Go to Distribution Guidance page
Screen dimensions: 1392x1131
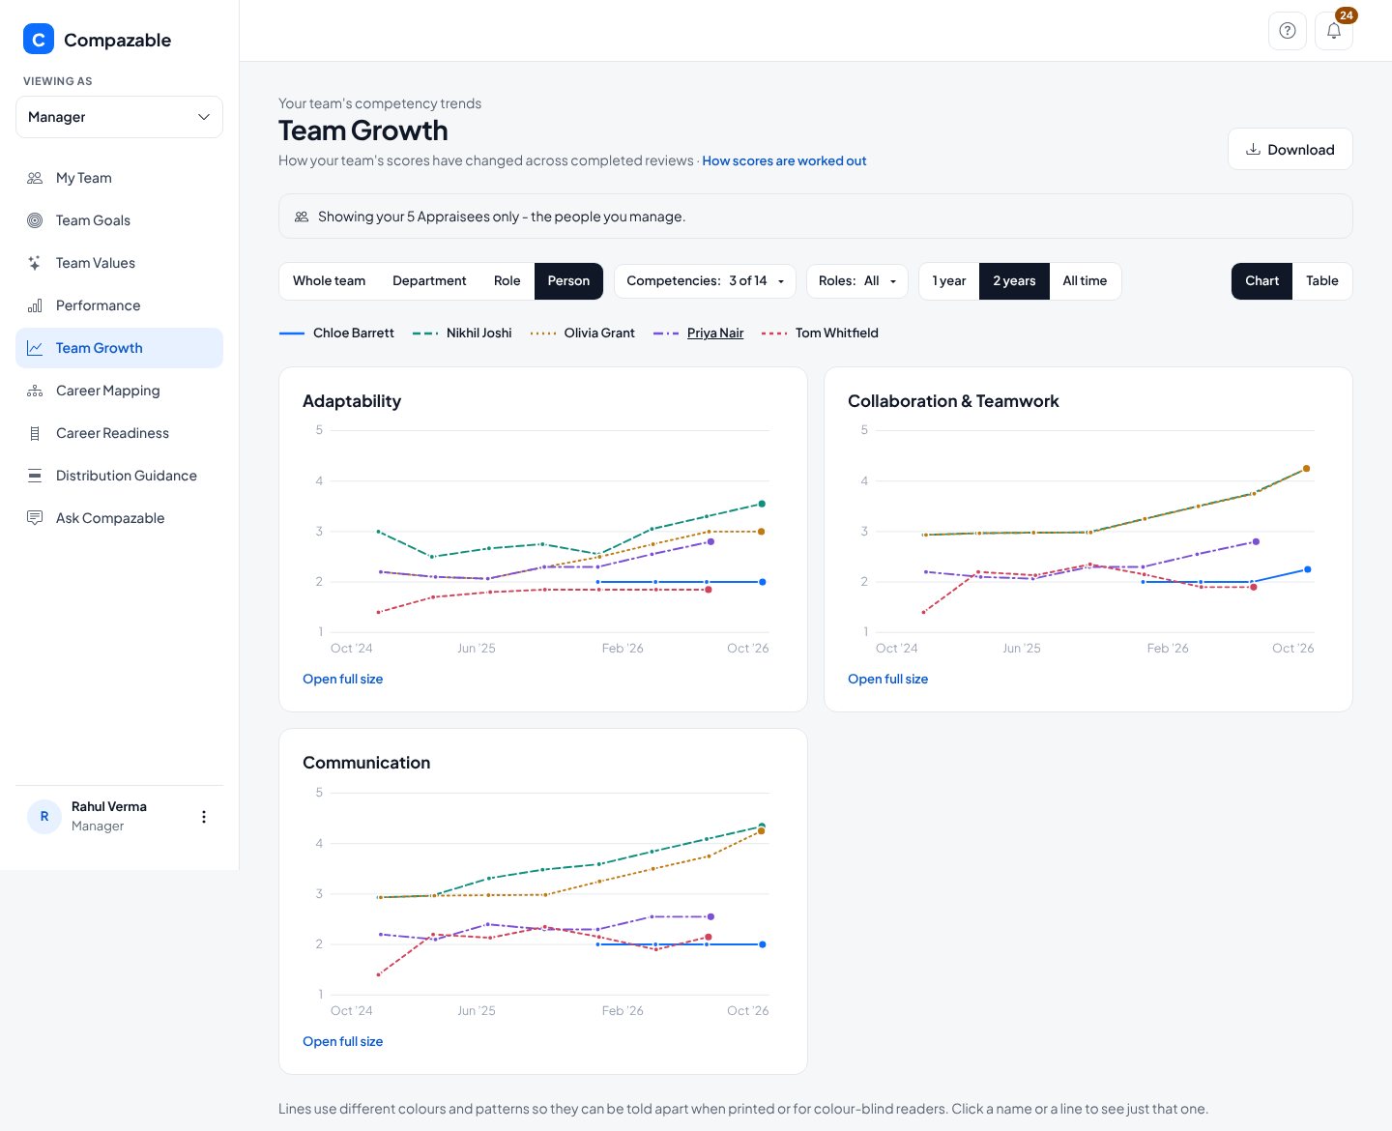tap(119, 476)
